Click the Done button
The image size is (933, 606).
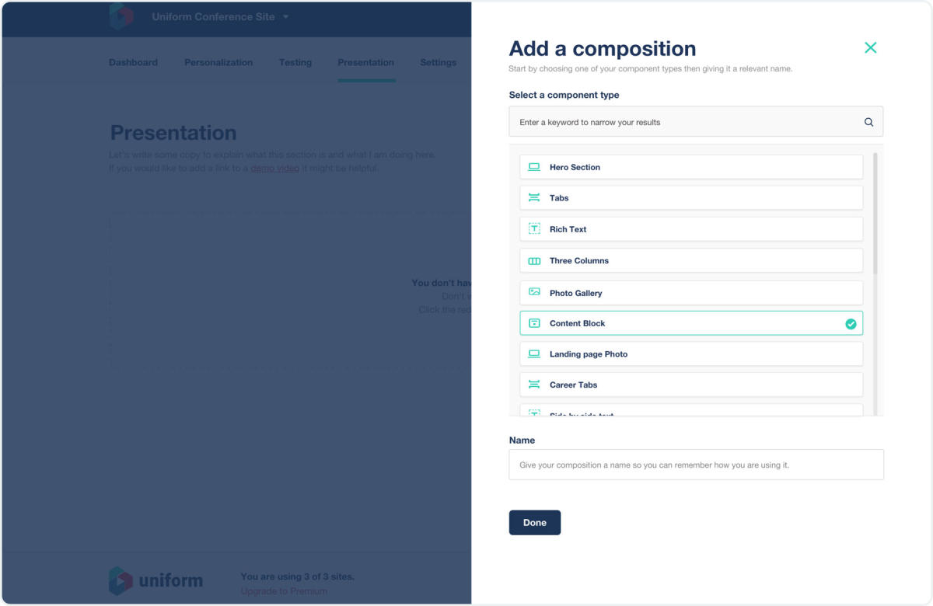click(x=535, y=523)
